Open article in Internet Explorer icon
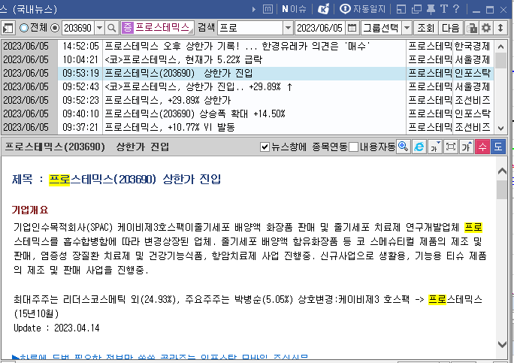This screenshot has height=363, width=514. pyautogui.click(x=419, y=147)
